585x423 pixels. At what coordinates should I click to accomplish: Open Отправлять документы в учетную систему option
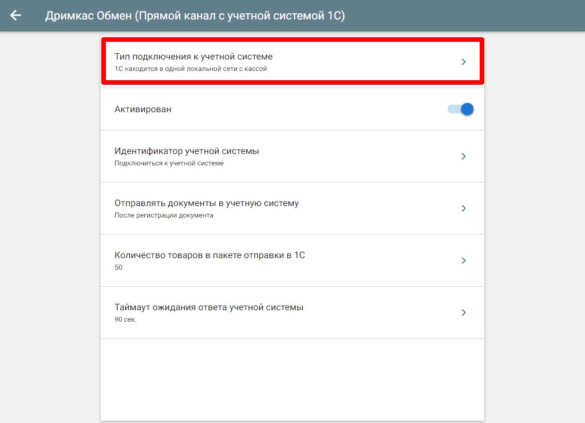pyautogui.click(x=207, y=203)
